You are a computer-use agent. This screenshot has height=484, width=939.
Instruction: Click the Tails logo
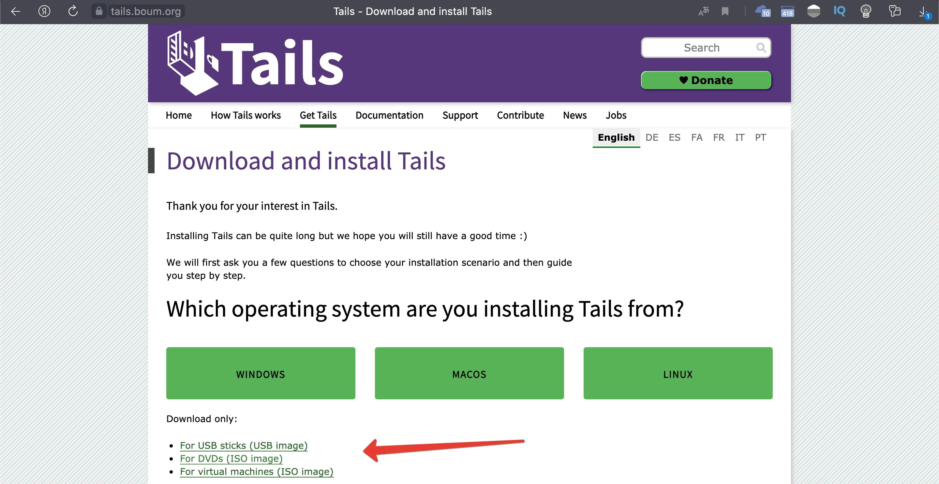pos(255,63)
